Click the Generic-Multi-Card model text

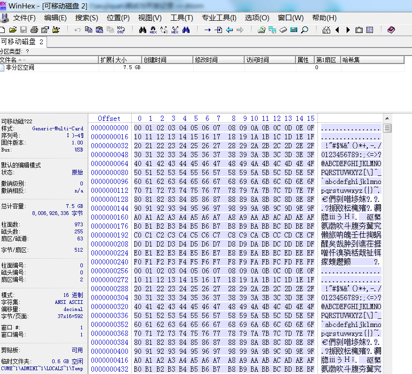coord(58,128)
